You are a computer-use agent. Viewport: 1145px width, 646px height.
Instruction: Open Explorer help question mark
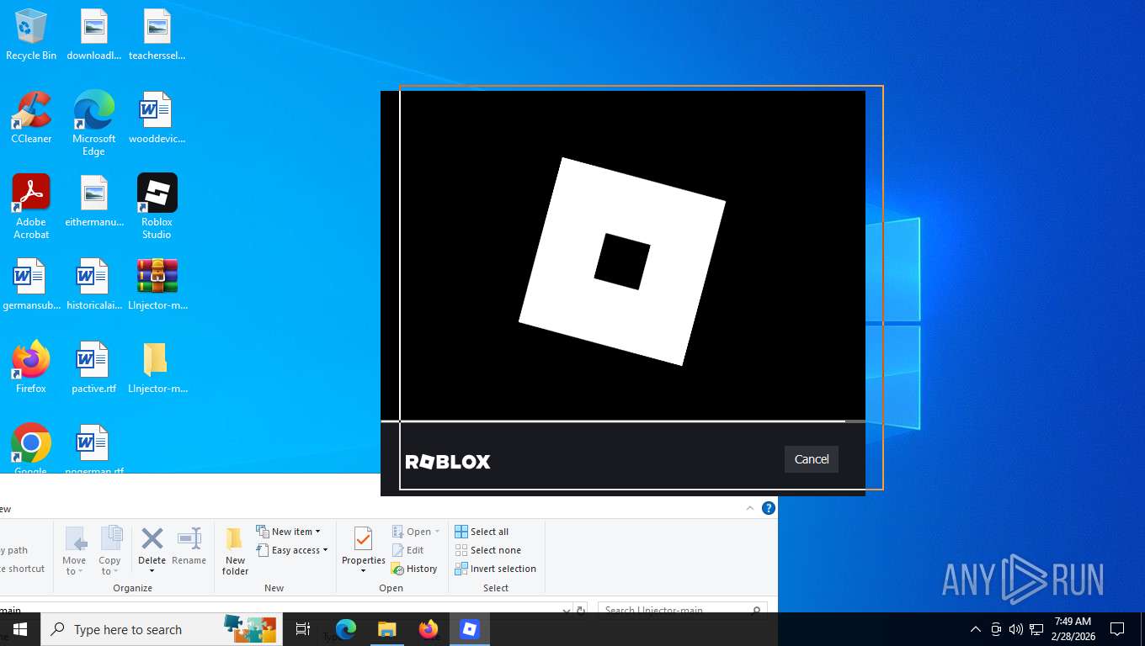click(x=768, y=508)
